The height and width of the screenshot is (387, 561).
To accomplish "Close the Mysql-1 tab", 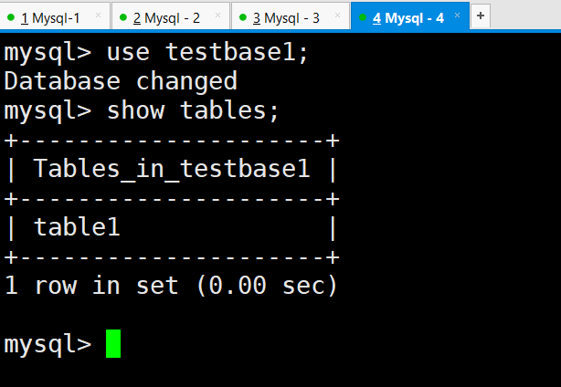I will click(98, 16).
